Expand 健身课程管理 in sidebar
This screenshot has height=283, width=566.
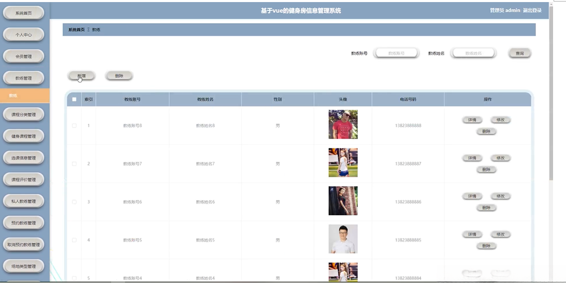click(23, 136)
